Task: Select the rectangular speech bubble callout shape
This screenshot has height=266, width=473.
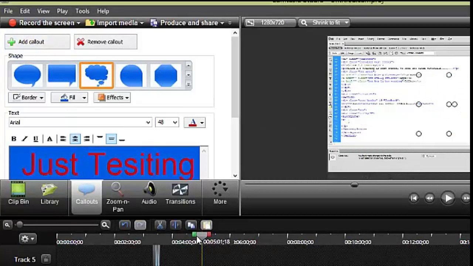Action: coord(62,76)
